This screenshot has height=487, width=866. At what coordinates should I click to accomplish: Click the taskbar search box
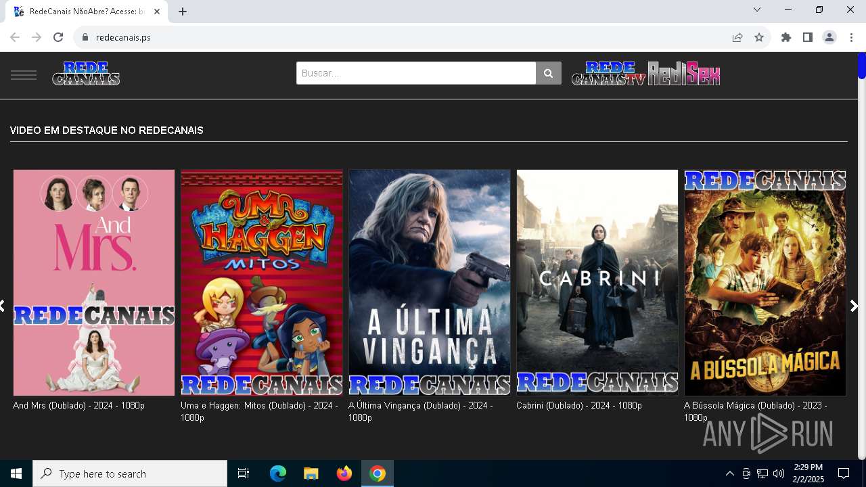[x=130, y=473]
